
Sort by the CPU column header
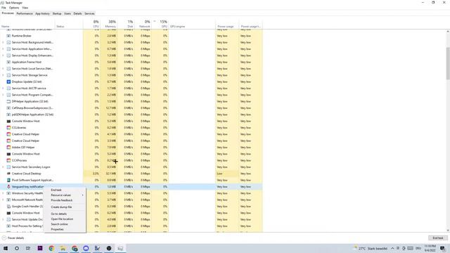[x=92, y=24]
